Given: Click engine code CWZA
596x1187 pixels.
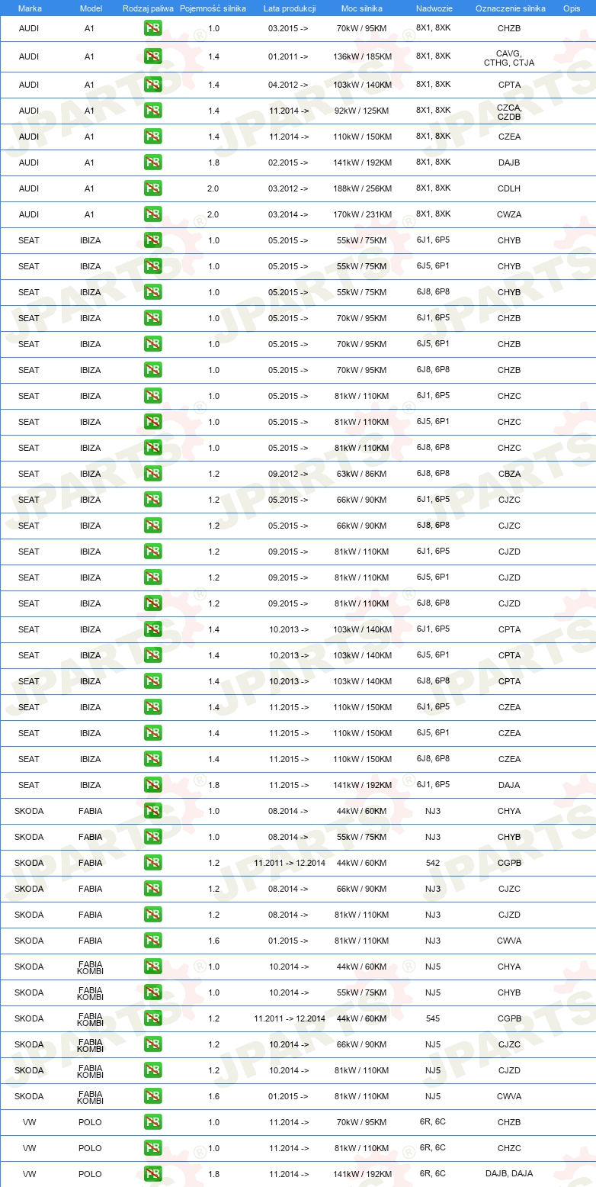Looking at the screenshot, I should [509, 214].
